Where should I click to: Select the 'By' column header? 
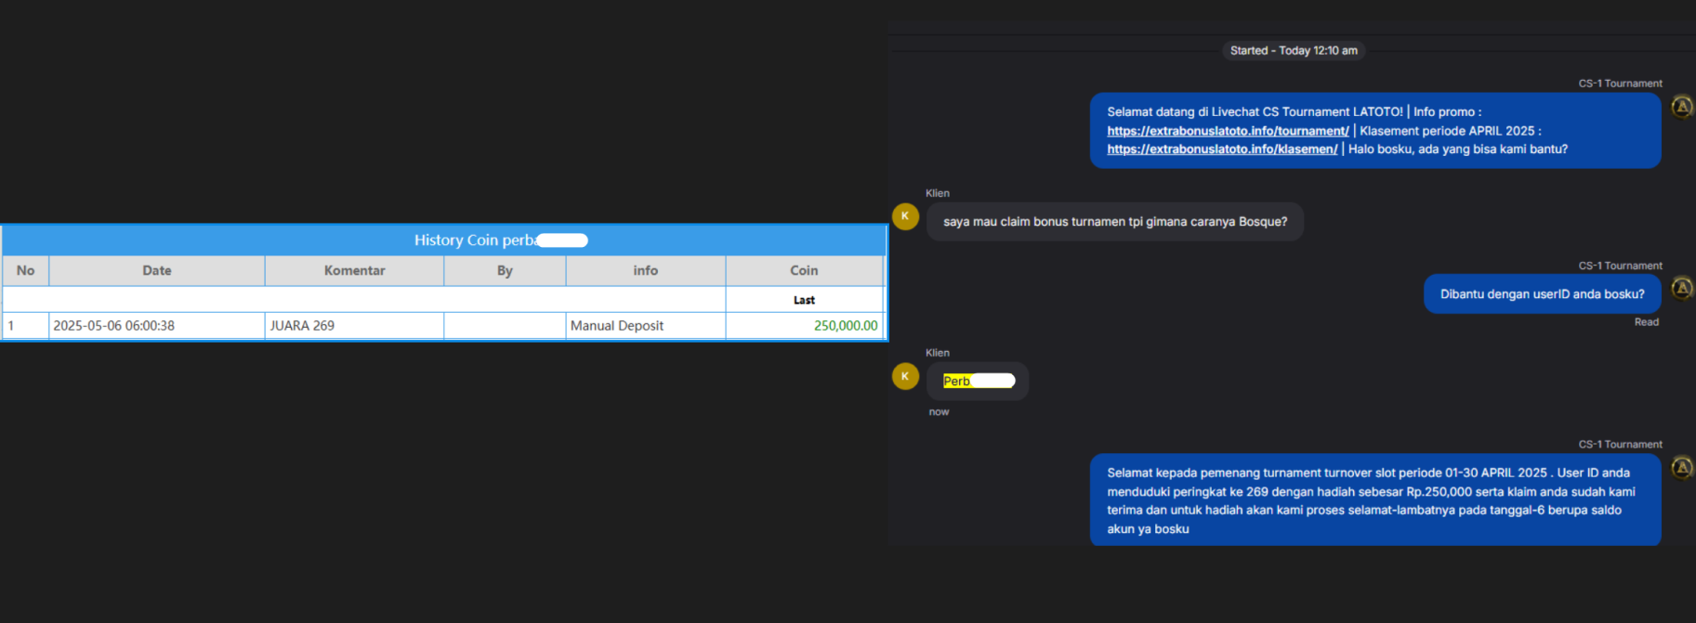[505, 270]
